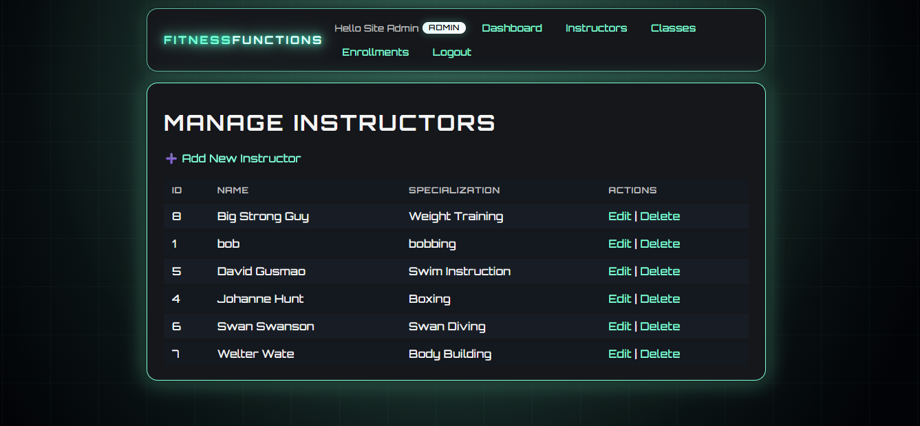Edit Swan Swanson's record
Screen dimensions: 920x426
[619, 326]
